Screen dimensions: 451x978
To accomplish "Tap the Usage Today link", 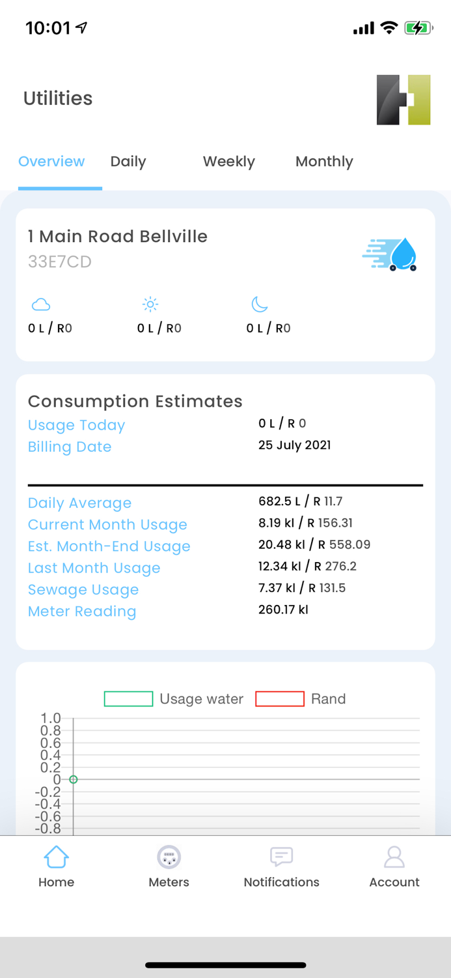I will 76,425.
